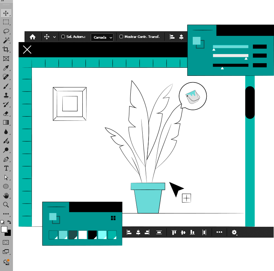
Task: Click the white foreground color swatch
Action: (4, 229)
